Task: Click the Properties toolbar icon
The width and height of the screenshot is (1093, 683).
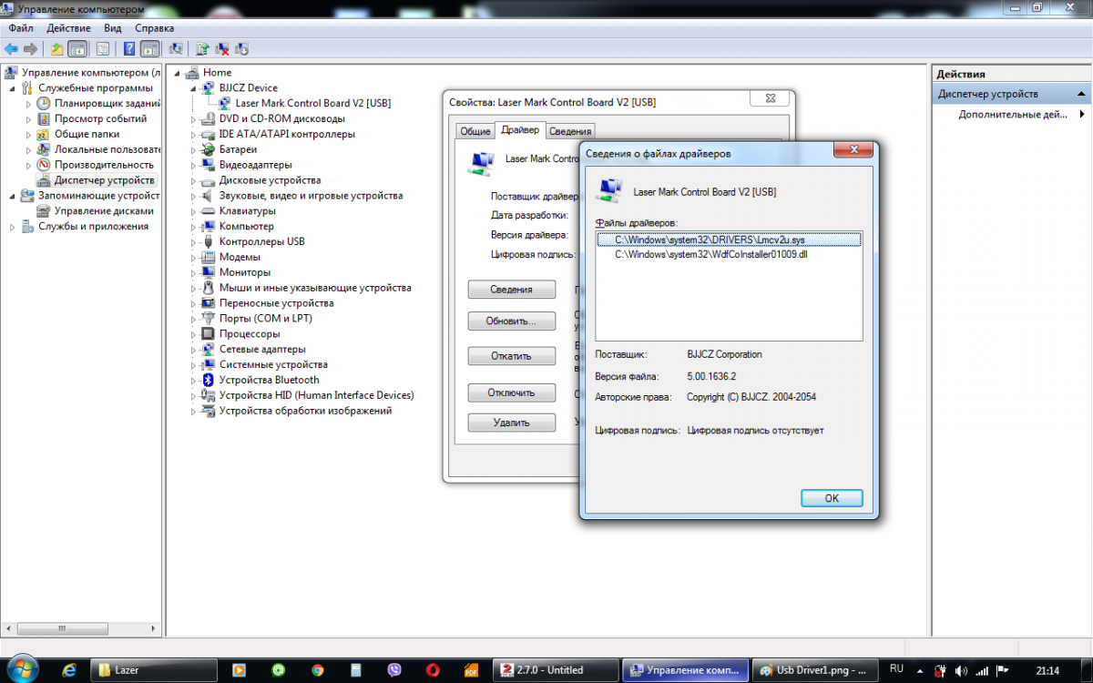Action: click(x=103, y=49)
